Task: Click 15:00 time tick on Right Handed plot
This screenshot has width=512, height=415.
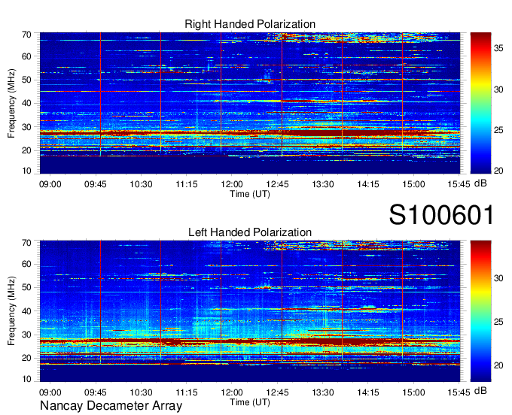Action: 413,184
